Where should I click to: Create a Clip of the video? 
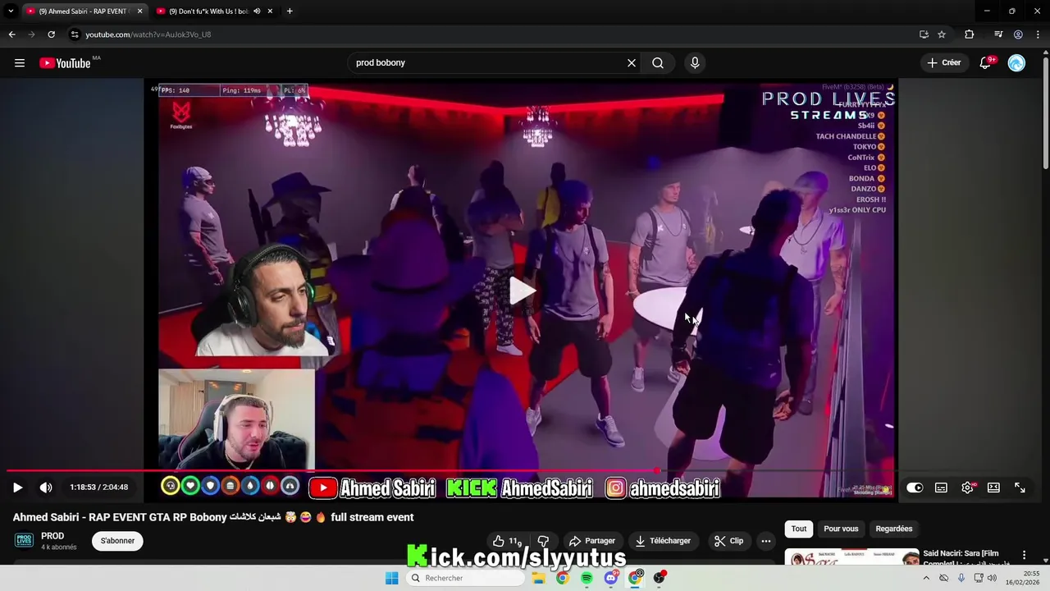tap(728, 541)
